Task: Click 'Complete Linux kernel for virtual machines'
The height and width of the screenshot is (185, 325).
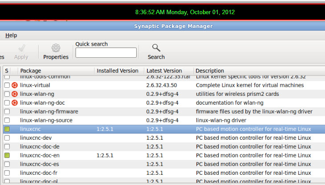Action: [250, 85]
